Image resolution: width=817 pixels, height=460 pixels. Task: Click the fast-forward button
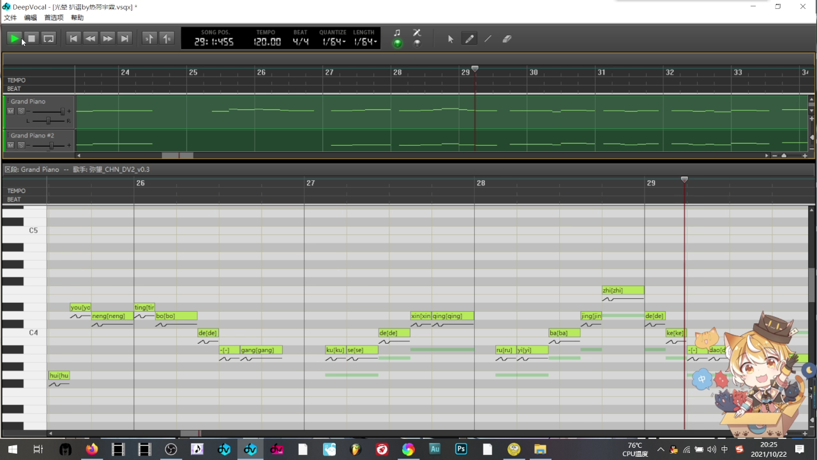pyautogui.click(x=108, y=39)
